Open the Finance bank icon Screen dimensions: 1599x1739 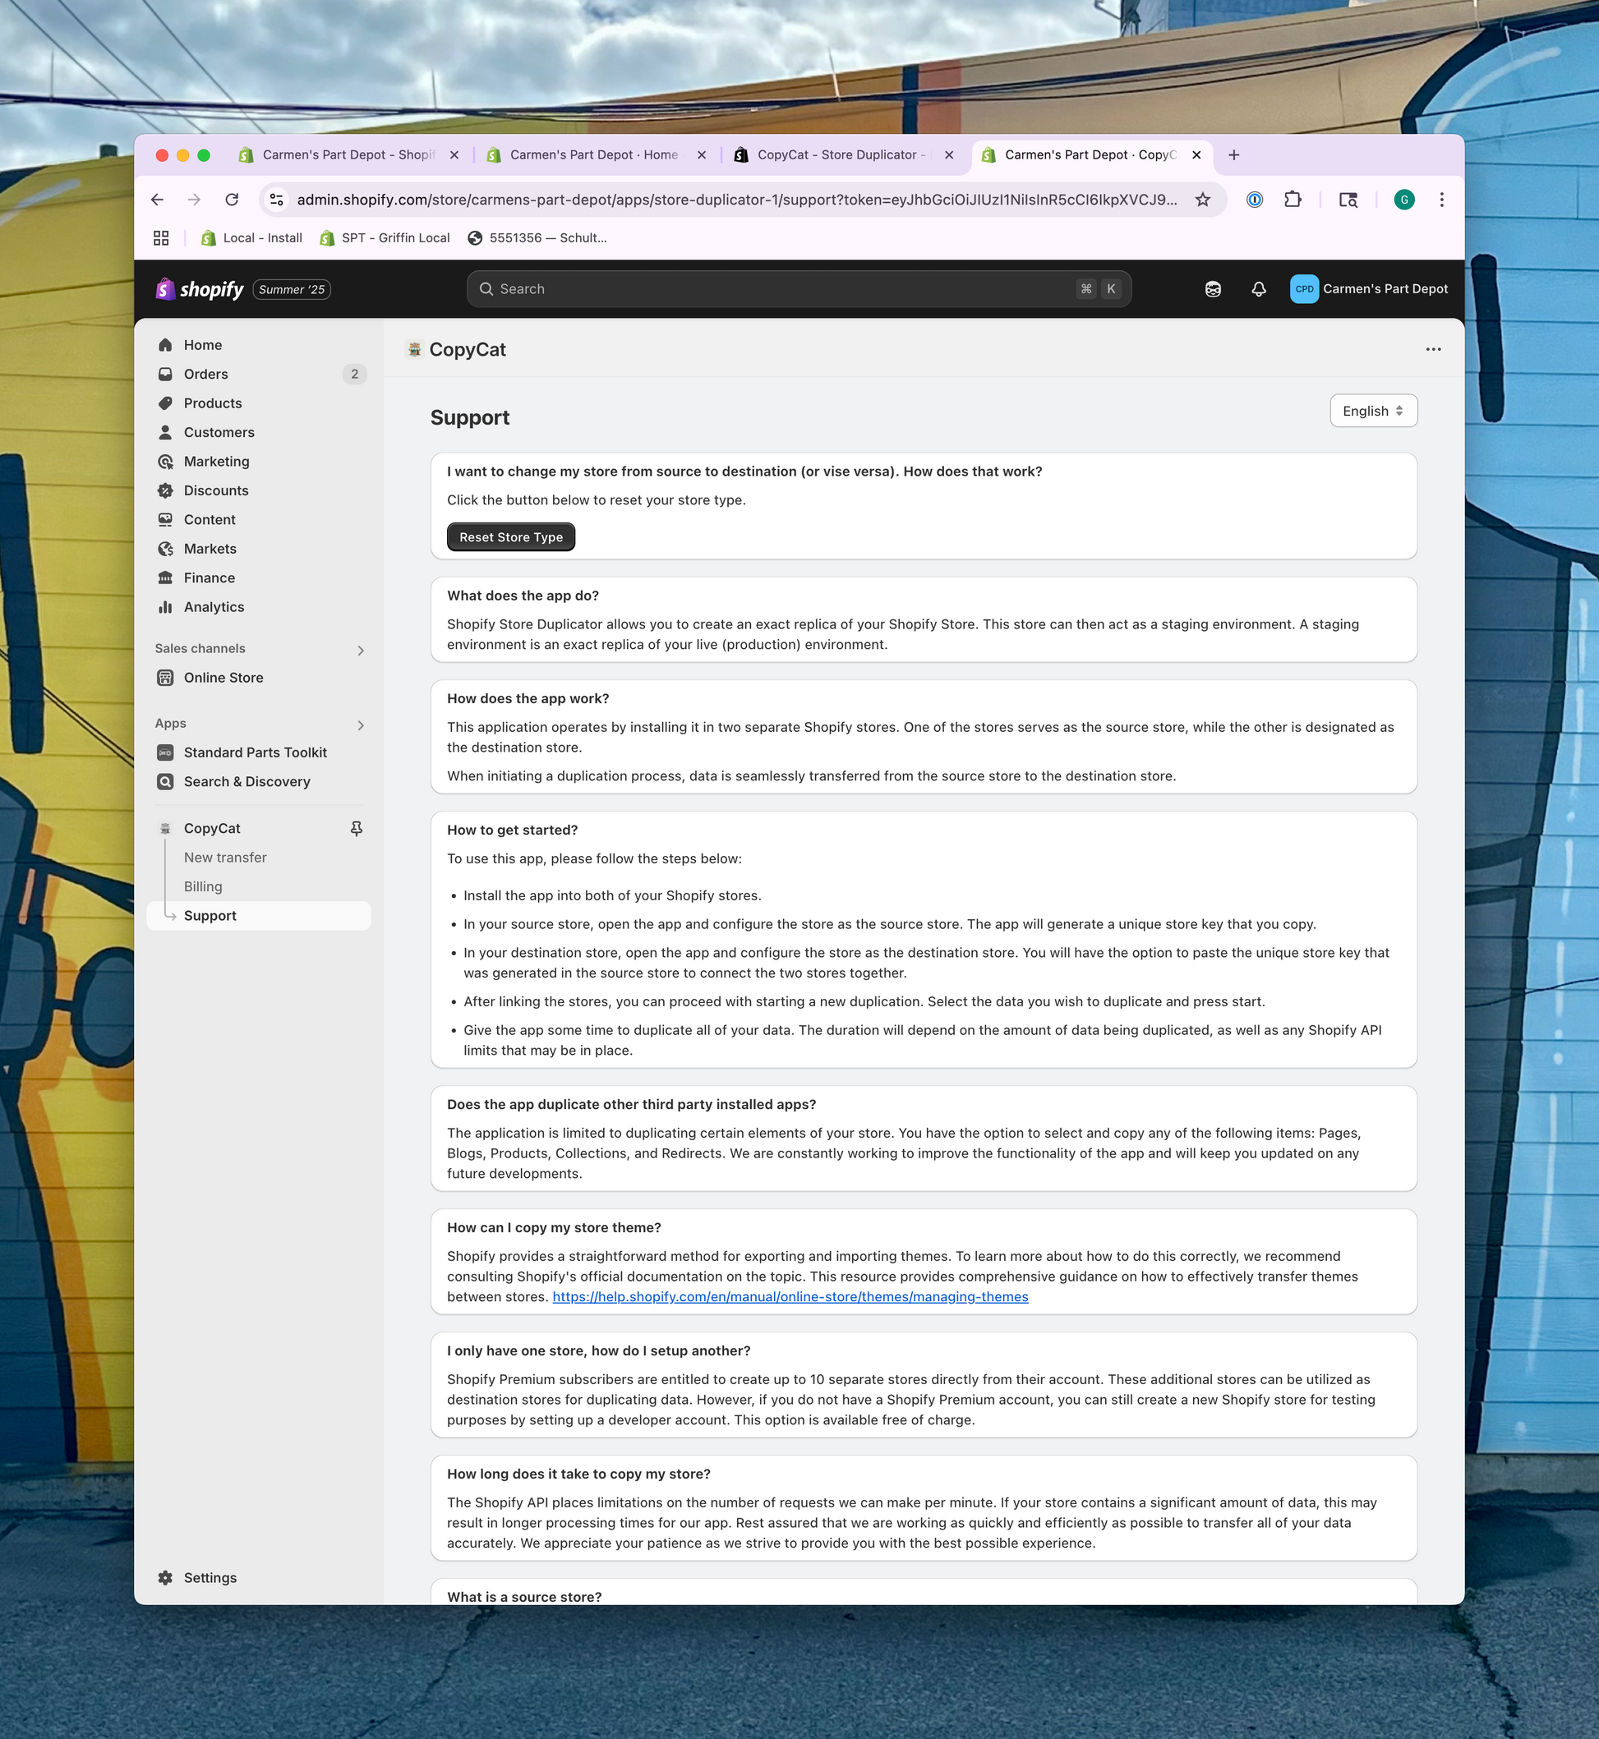(165, 578)
